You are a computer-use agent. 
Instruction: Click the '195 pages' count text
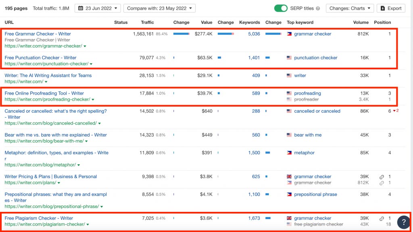click(x=16, y=8)
